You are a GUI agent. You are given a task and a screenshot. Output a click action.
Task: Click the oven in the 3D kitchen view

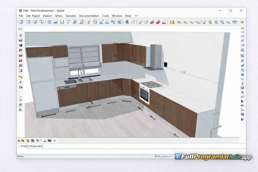coord(144,95)
